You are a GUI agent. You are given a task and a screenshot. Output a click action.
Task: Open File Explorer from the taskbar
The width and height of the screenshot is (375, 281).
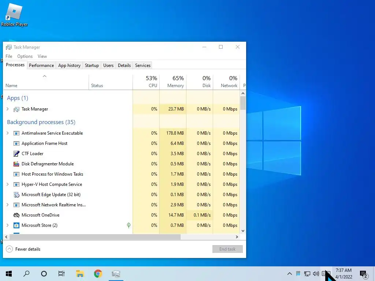click(80, 274)
